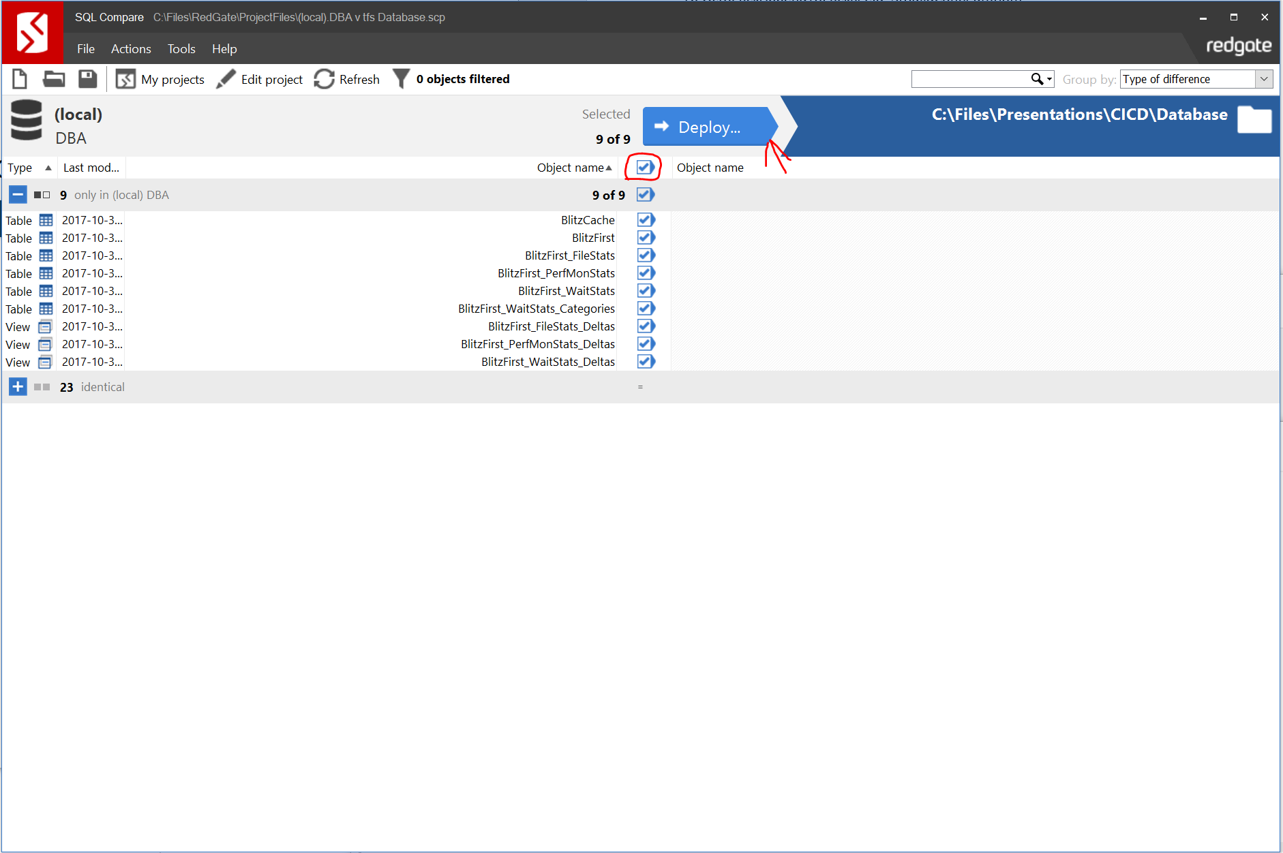The width and height of the screenshot is (1283, 853).
Task: Click the BlitzFirst_WaitStats_Categories table icon
Action: click(x=46, y=309)
